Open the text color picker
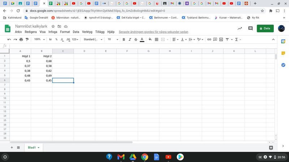The height and width of the screenshot is (162, 289). tap(142, 39)
